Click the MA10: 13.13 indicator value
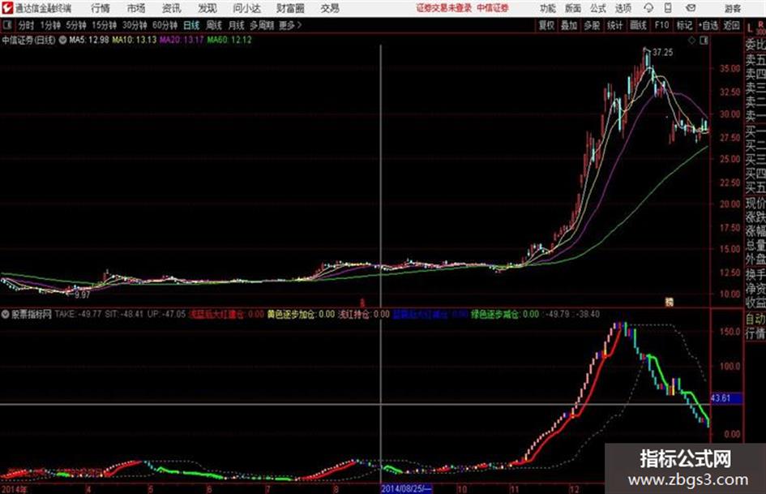This screenshot has width=766, height=494. [x=134, y=40]
